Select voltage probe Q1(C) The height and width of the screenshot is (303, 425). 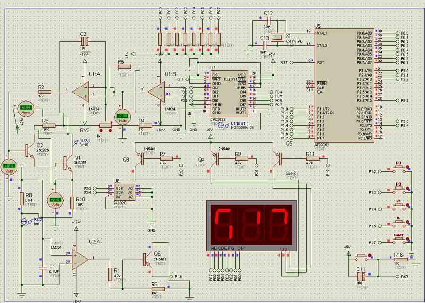click(75, 143)
